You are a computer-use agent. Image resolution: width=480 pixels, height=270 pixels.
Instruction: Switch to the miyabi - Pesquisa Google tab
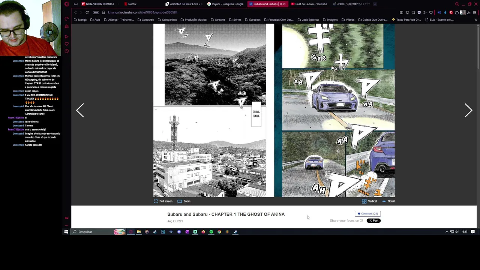[226, 4]
